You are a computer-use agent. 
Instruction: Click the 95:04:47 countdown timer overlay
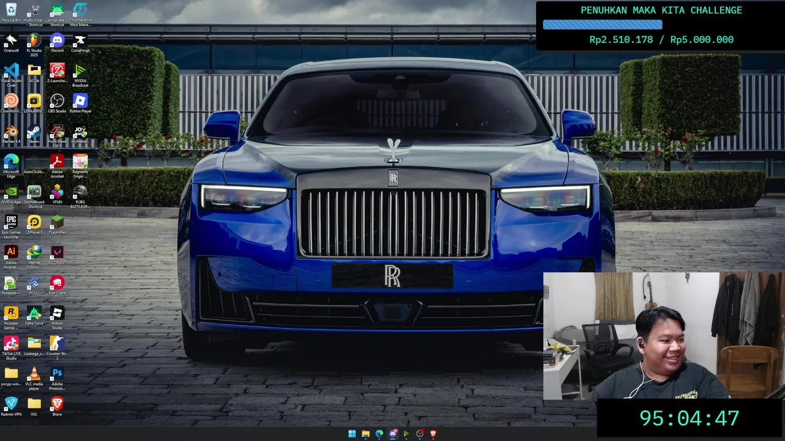(x=689, y=418)
